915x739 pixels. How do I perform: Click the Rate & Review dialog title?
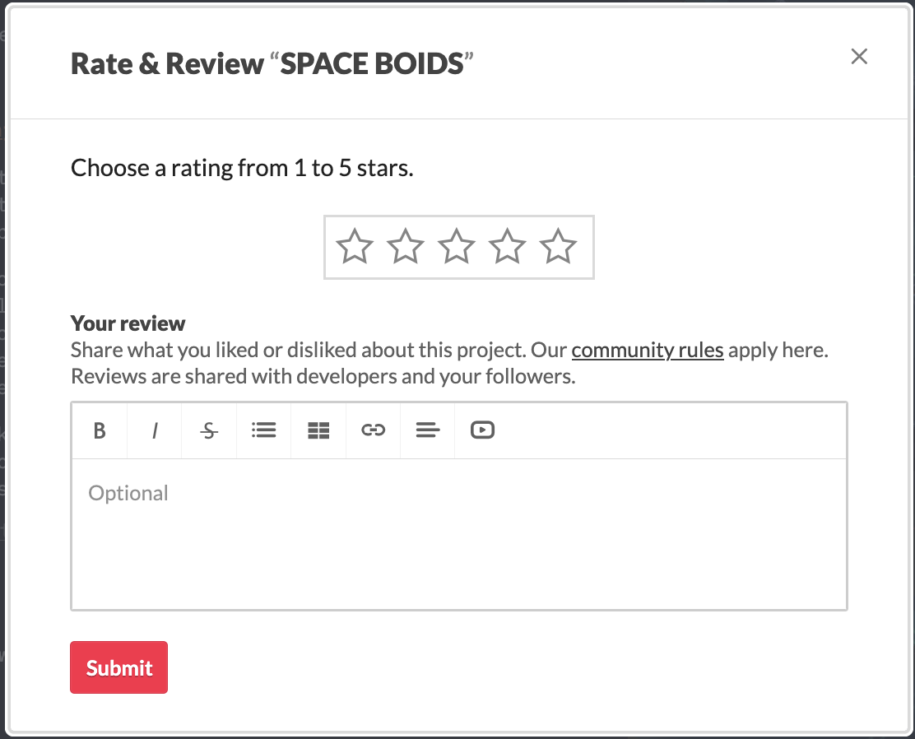point(270,63)
